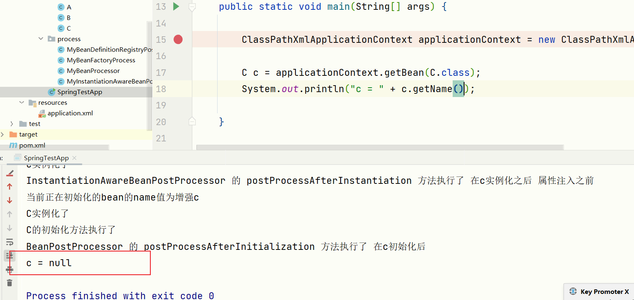Click 'Process finished with exit code 0'
Image resolution: width=634 pixels, height=300 pixels.
coord(120,296)
